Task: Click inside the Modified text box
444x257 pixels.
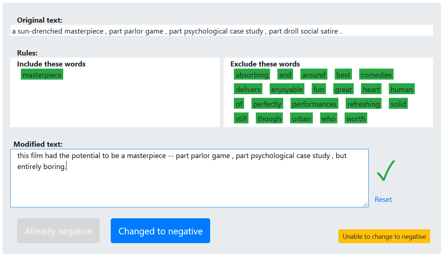Action: pos(189,178)
